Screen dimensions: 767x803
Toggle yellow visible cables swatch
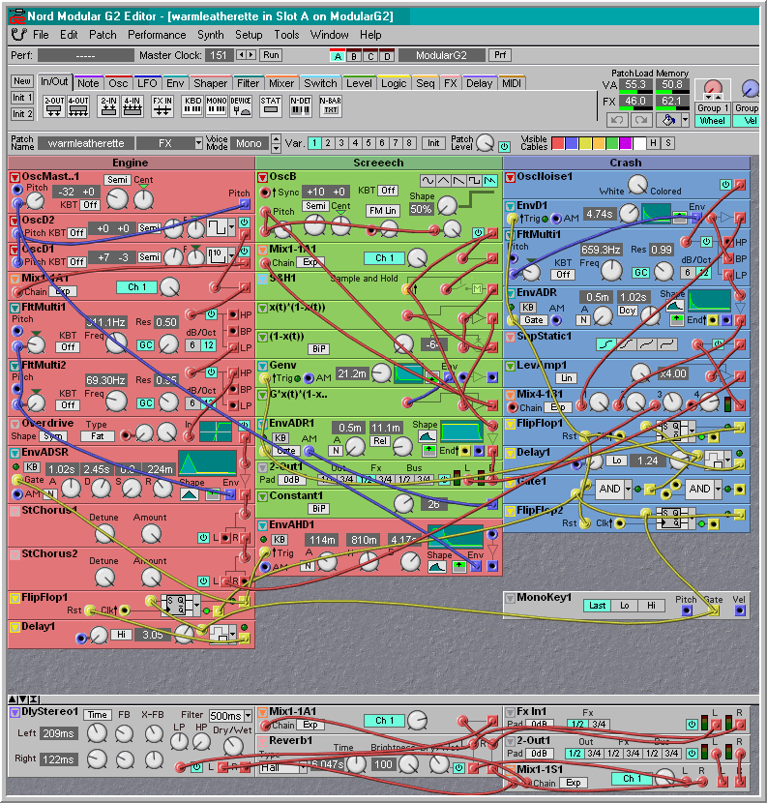point(585,143)
